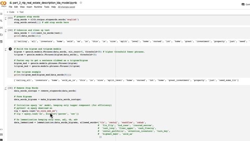Open the Help menu
This screenshot has height=141, width=250.
click(x=54, y=7)
